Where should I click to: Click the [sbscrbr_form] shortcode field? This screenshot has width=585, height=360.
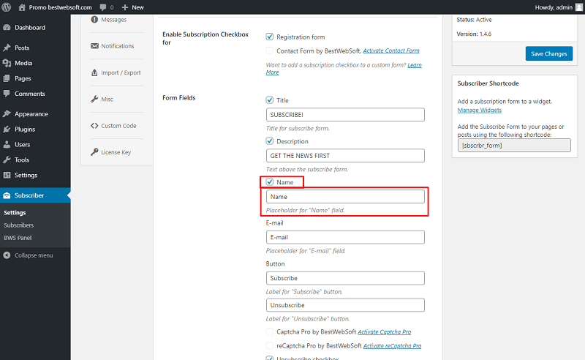coord(514,146)
